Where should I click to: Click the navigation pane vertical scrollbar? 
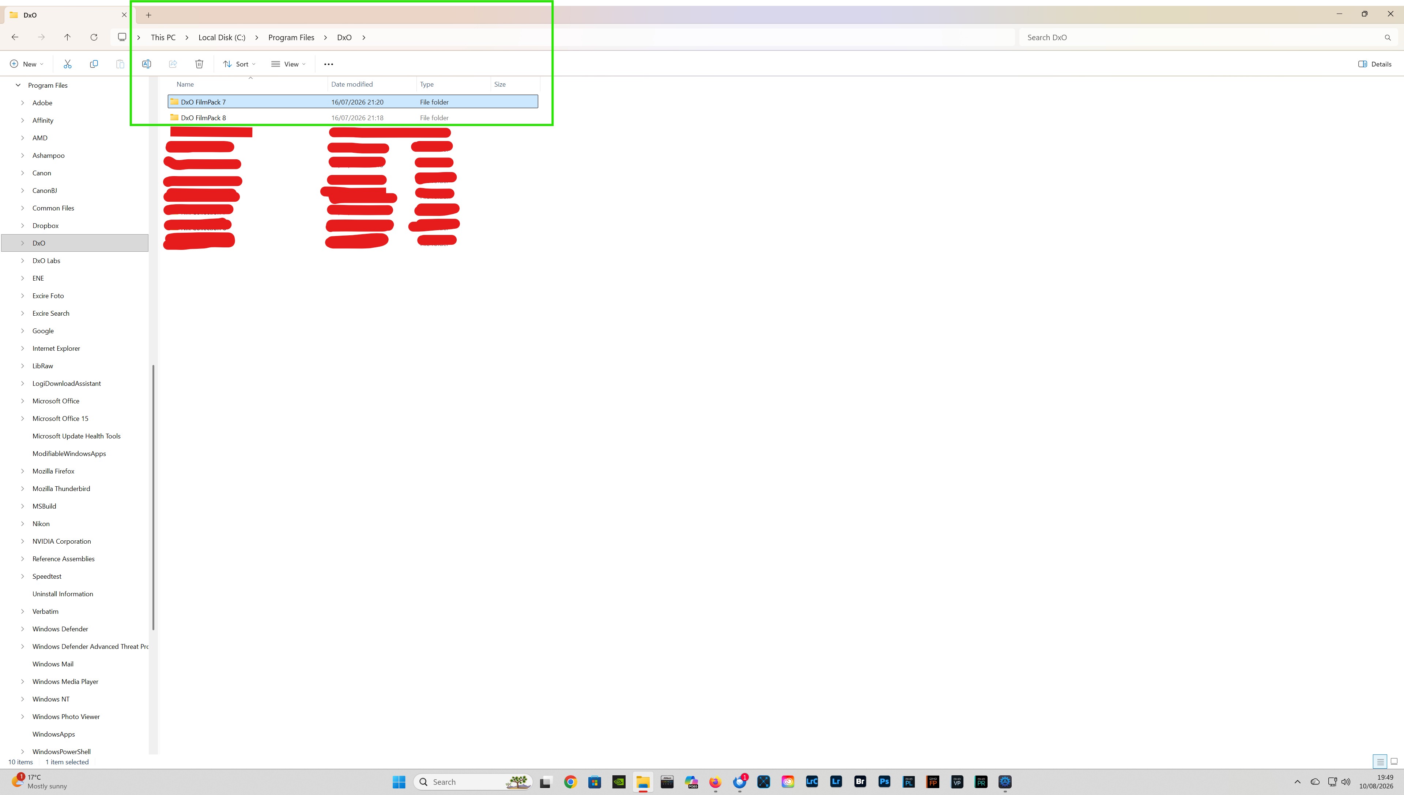click(x=153, y=497)
